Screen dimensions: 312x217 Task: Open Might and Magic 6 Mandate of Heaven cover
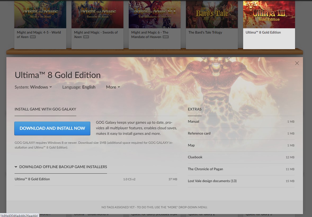155,14
